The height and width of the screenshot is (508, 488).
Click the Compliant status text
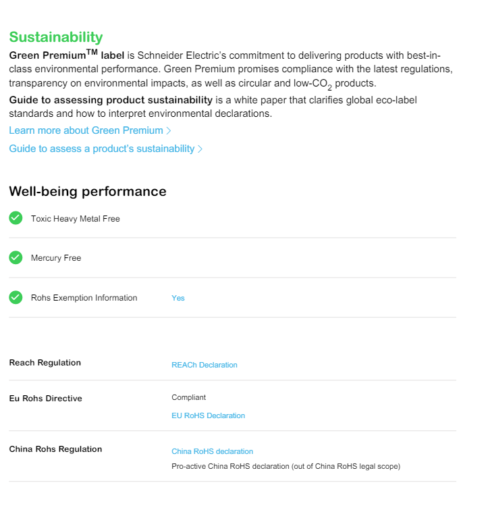click(x=189, y=397)
